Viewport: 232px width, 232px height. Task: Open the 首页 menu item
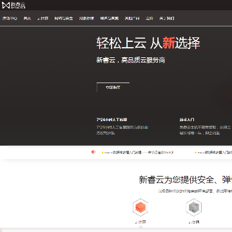tap(27, 19)
